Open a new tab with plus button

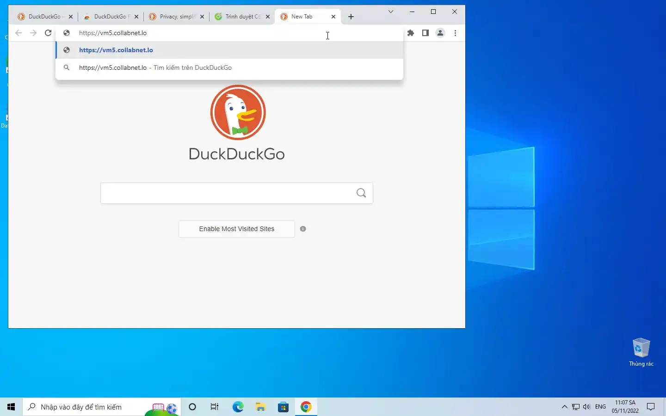(x=351, y=17)
